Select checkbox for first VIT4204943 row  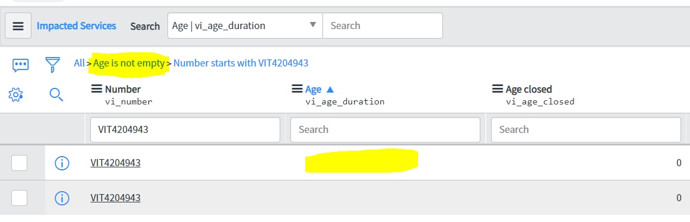19,163
